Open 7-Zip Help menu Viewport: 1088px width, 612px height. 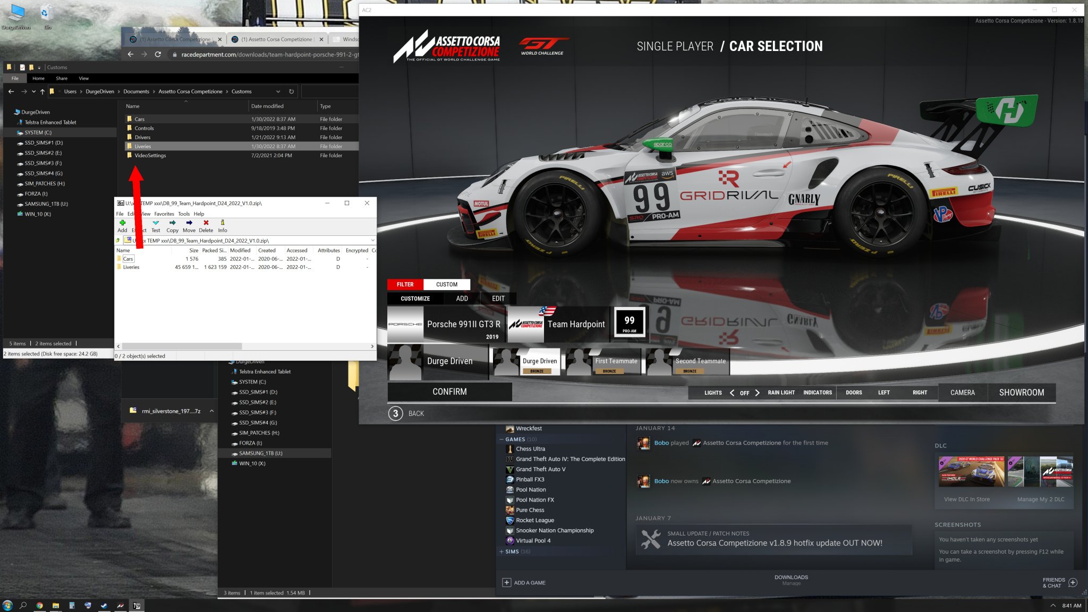pyautogui.click(x=199, y=214)
